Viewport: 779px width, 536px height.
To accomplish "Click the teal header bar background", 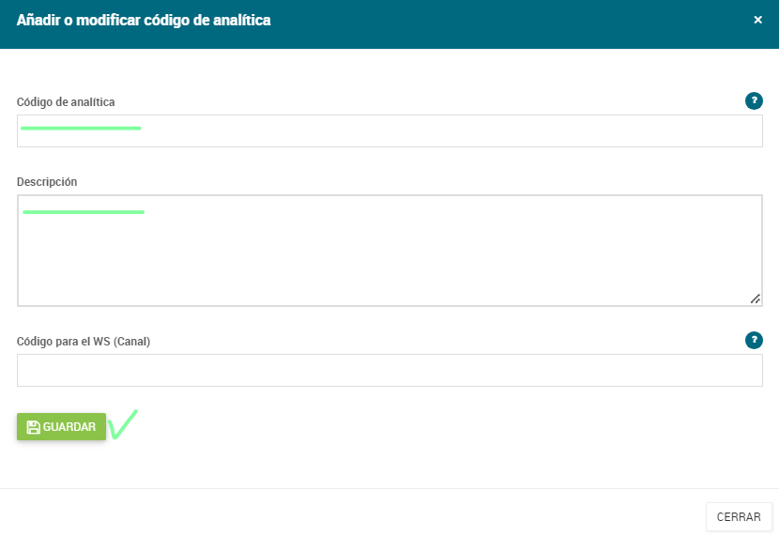I will pos(496,23).
